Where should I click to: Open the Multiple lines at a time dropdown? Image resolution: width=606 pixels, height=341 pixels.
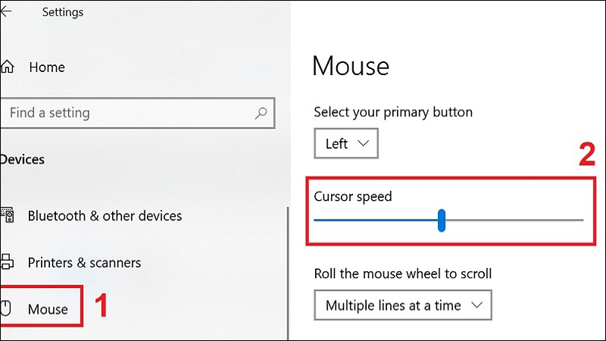[402, 306]
